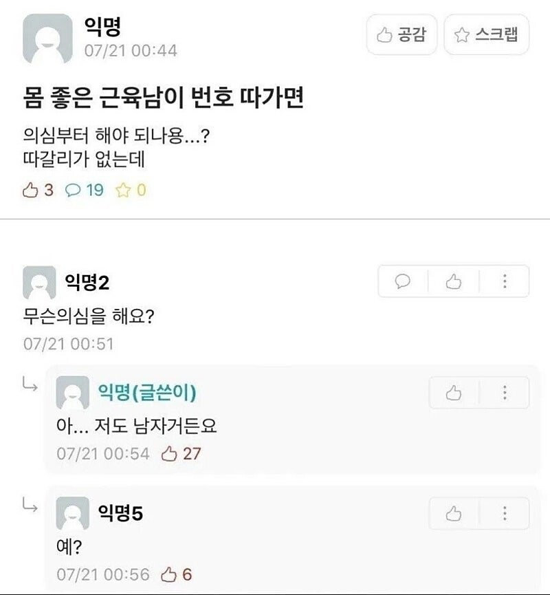Click the 스크랩 scrap button

point(487,35)
